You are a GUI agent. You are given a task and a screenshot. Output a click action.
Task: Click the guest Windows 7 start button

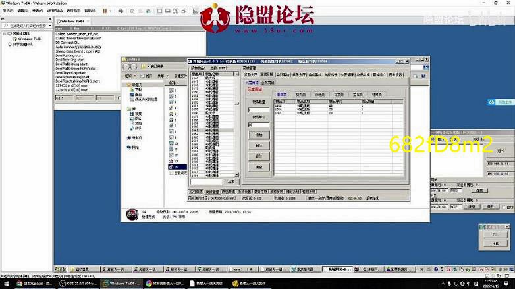tap(61, 269)
